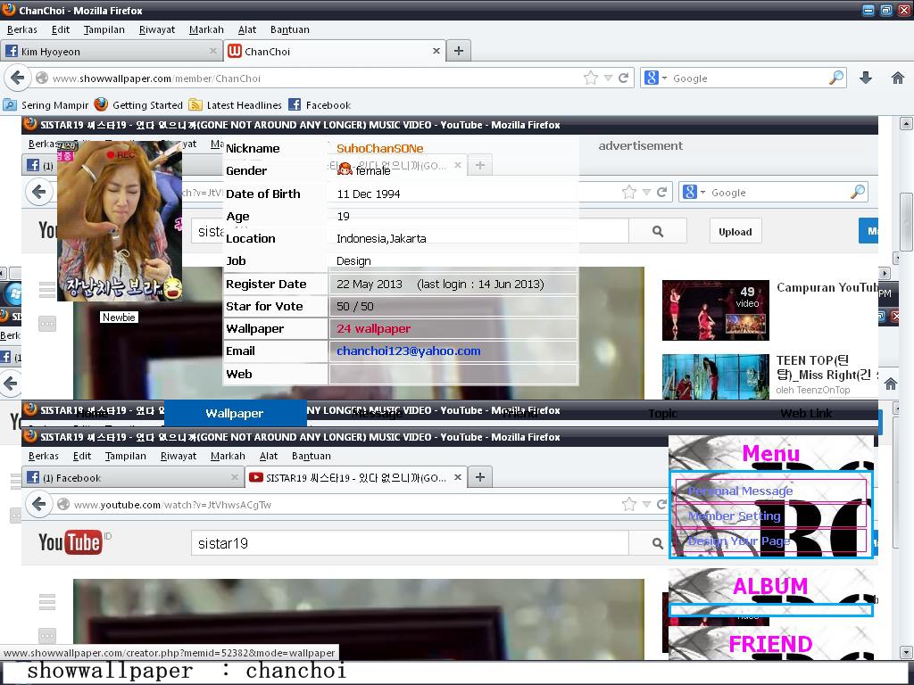Open the Facebook bookmark in toolbar
Viewport: 914px width, 685px height.
pyautogui.click(x=320, y=105)
